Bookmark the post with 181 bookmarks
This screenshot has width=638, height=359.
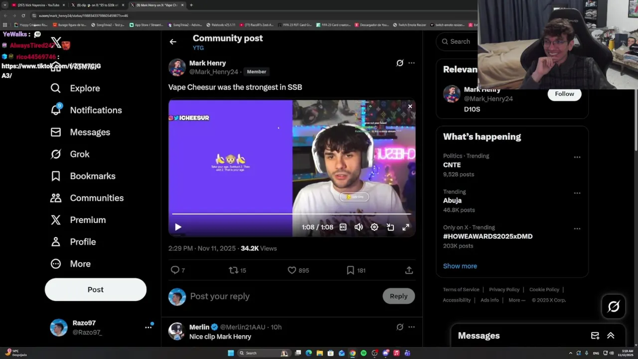click(356, 270)
